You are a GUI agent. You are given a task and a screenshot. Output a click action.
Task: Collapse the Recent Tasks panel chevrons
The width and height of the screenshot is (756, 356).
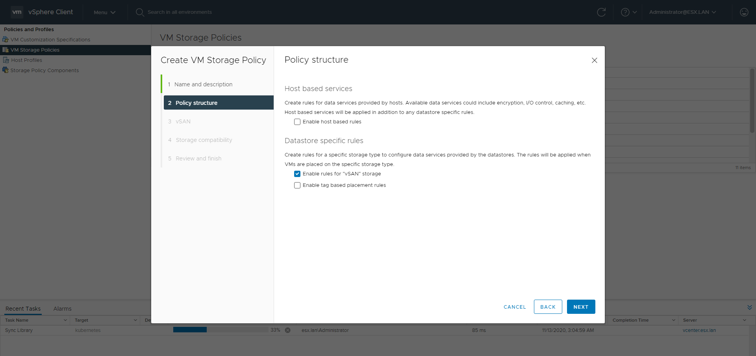[749, 308]
